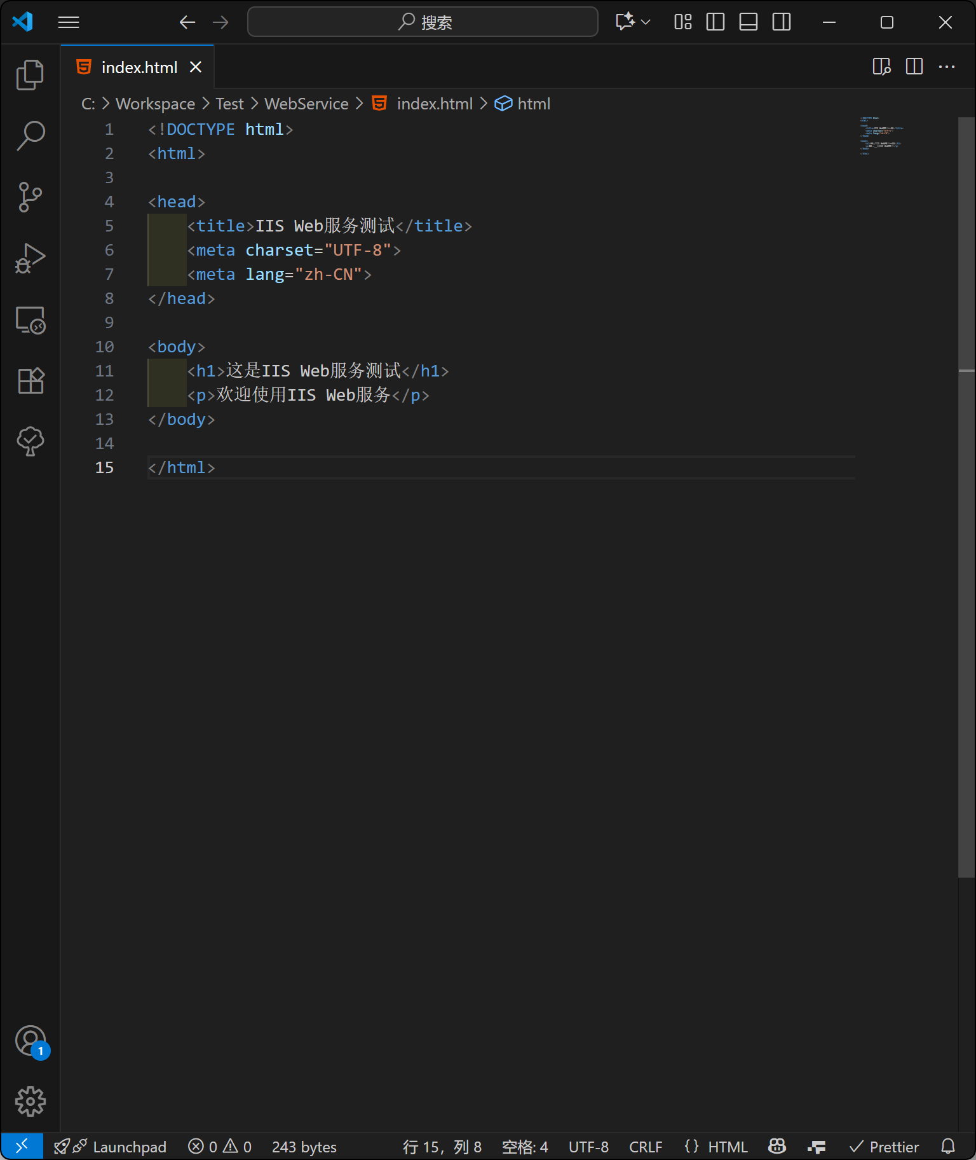
Task: Select file encoding UTF-8
Action: tap(588, 1147)
